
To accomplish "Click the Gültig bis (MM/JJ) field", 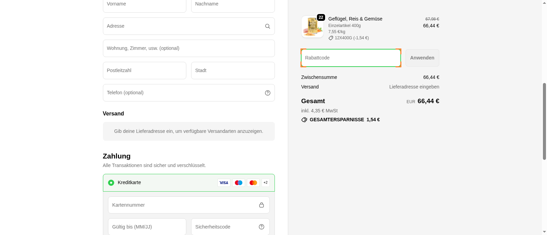I will click(147, 227).
